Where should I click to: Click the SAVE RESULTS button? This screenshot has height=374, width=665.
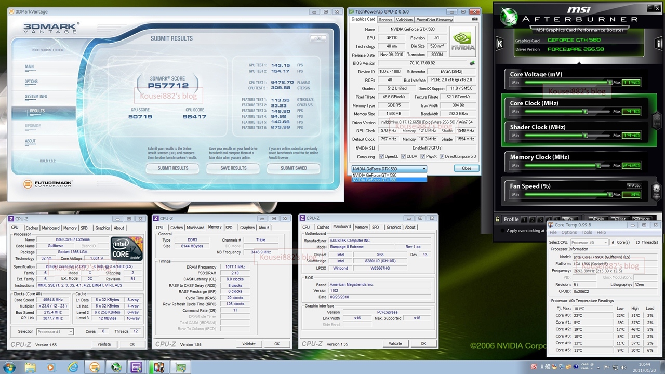point(233,168)
